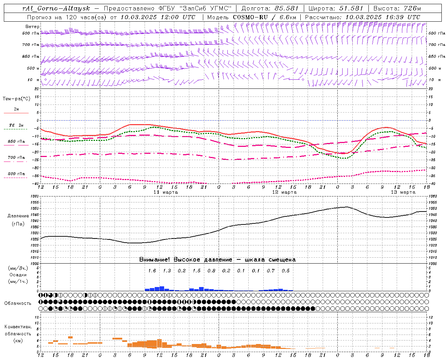The width and height of the screenshot is (447, 358).
Task: Click the (мм/3ч.) precipitation unit label
Action: 18,268
